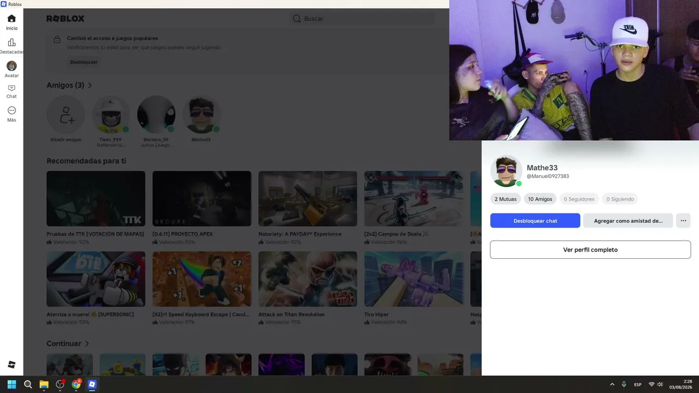
Task: Open the Wi-Fi network tray icon
Action: pyautogui.click(x=651, y=384)
